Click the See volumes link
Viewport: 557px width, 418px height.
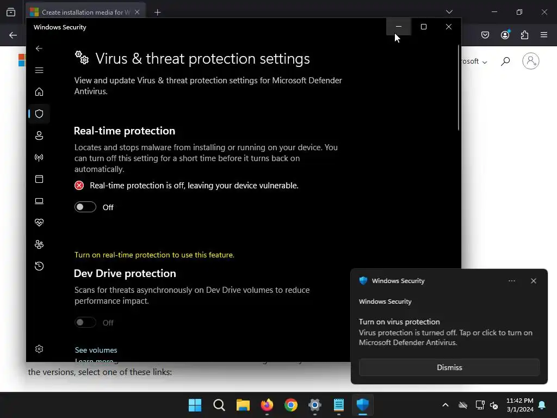pyautogui.click(x=96, y=350)
